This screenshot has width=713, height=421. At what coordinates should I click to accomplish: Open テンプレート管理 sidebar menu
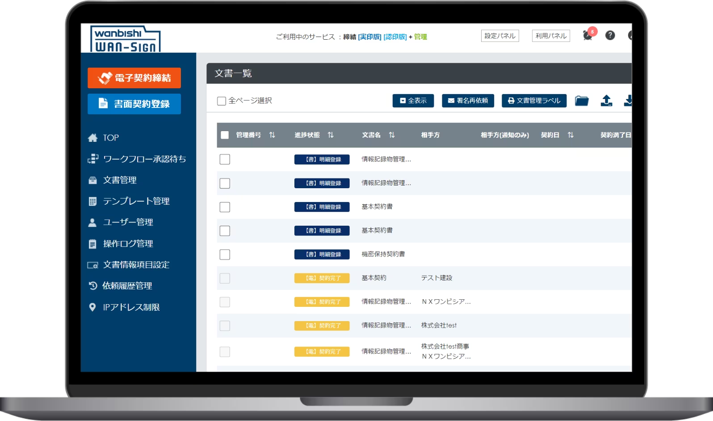tap(129, 202)
